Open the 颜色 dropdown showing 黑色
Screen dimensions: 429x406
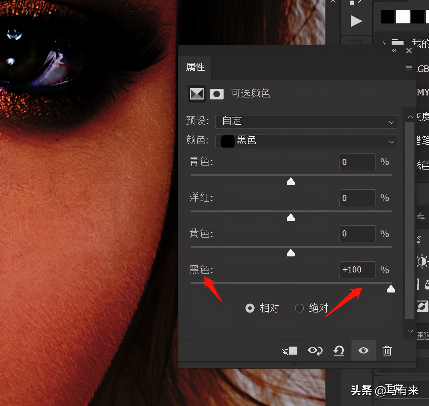(x=306, y=141)
